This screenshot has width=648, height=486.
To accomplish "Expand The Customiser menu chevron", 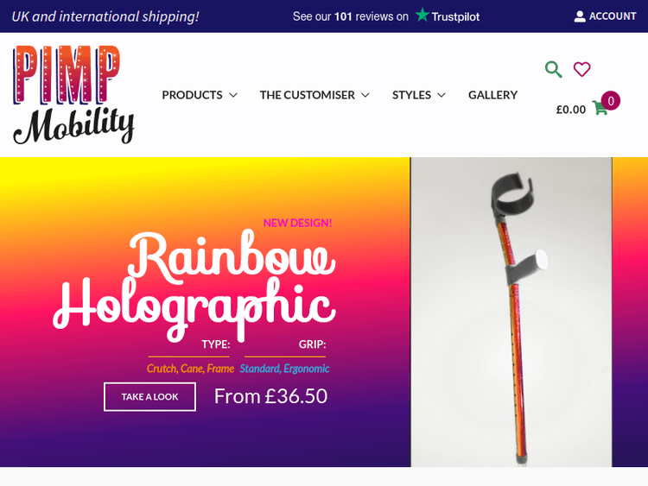I will [x=365, y=95].
